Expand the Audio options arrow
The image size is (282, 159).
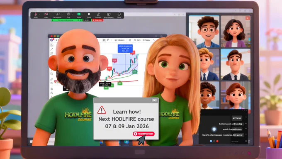click(x=39, y=14)
